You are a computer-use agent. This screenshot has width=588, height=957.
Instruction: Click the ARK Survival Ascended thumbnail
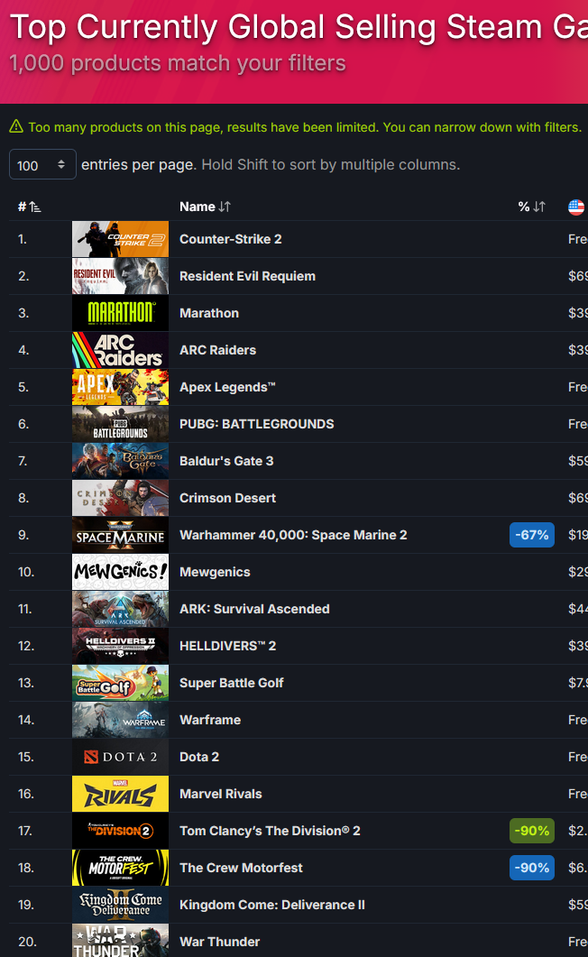pyautogui.click(x=120, y=609)
